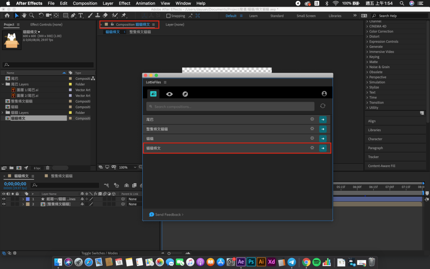Open LottieFiles discover compass tab

coord(185,94)
